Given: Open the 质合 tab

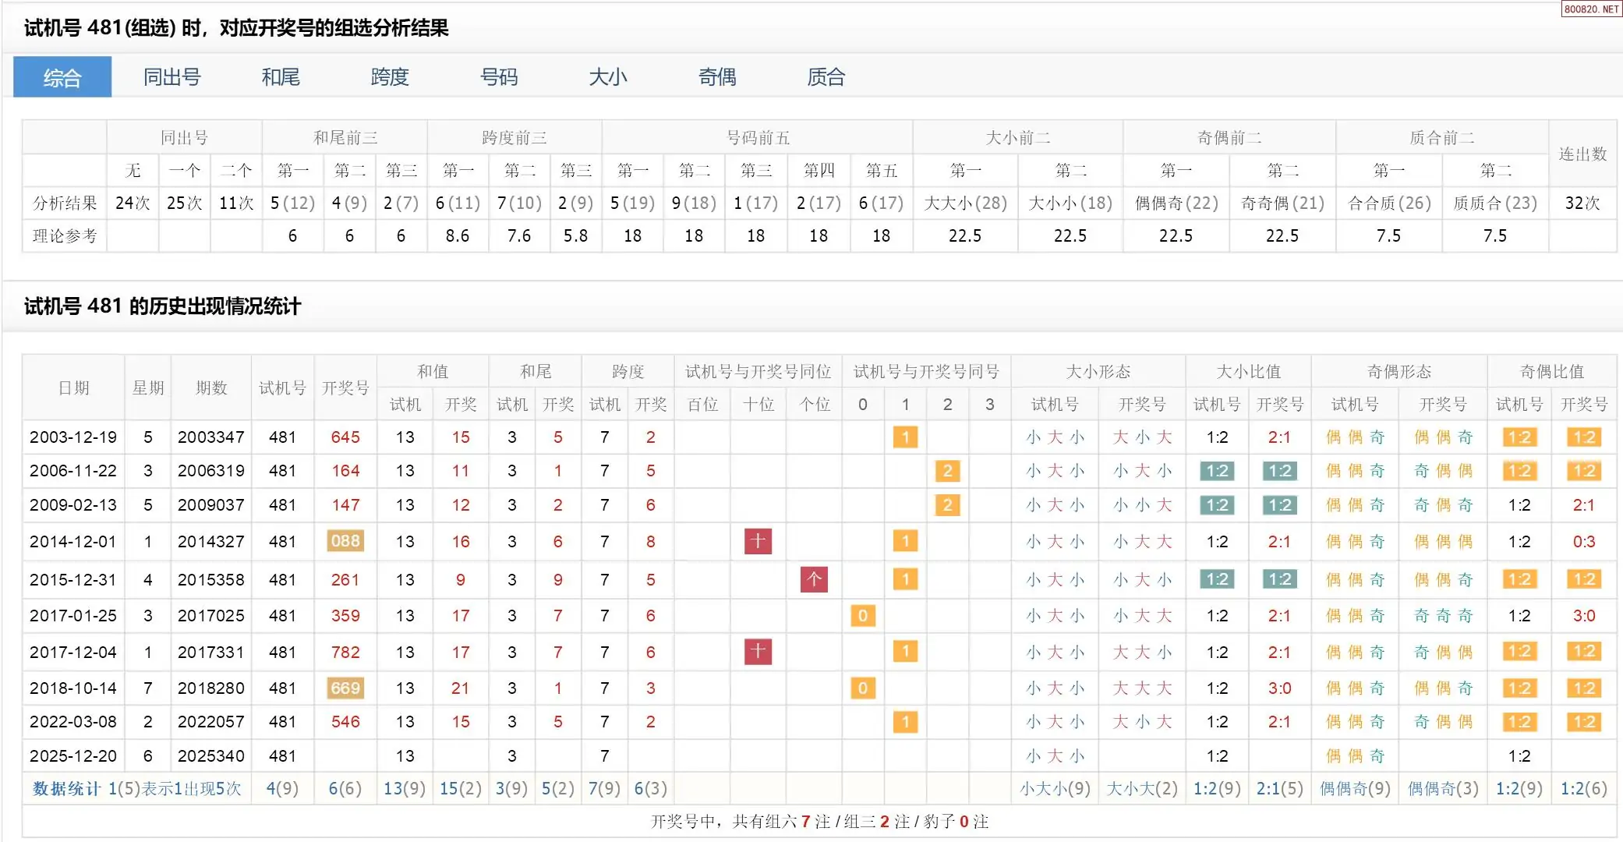Looking at the screenshot, I should tap(826, 77).
